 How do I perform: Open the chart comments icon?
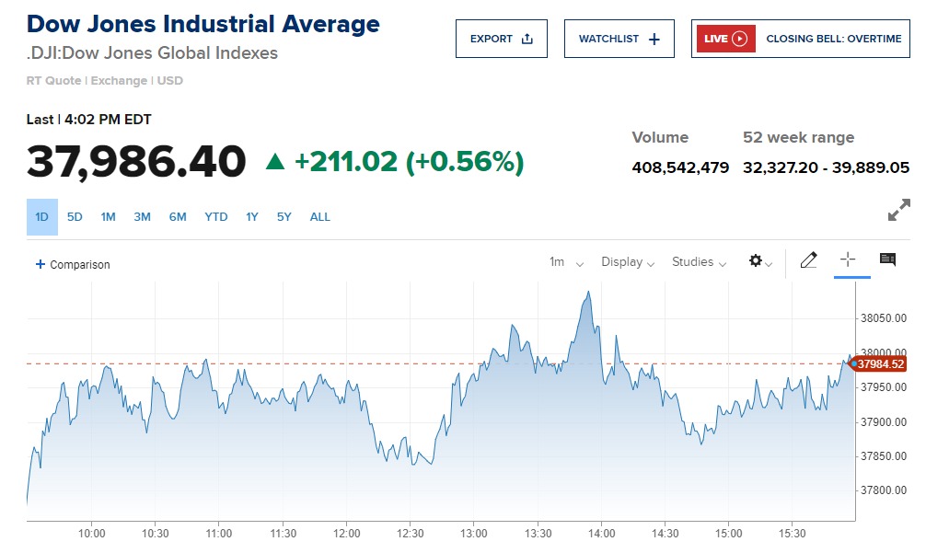(887, 260)
